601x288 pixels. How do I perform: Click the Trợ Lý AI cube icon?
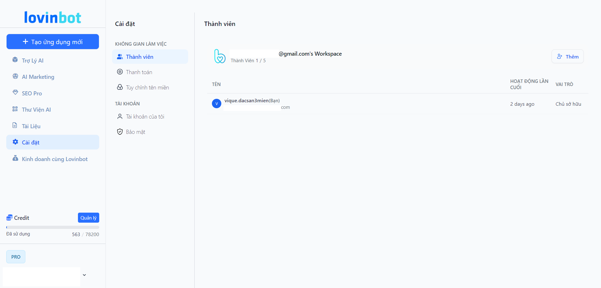[x=15, y=60]
